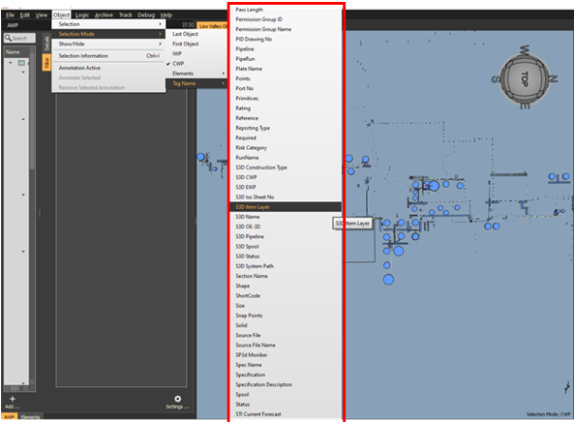Choose Reporting Type tag name

pyautogui.click(x=286, y=128)
